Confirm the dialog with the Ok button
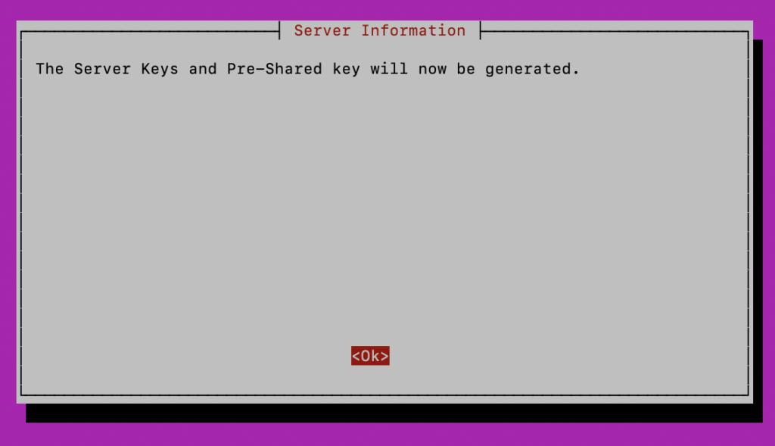This screenshot has width=775, height=446. tap(370, 356)
